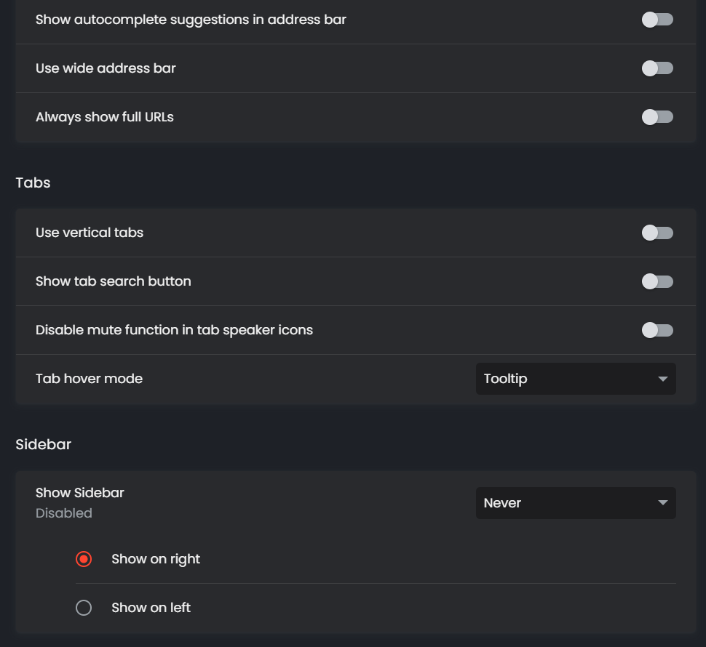Click the Show on right label text

(x=156, y=559)
